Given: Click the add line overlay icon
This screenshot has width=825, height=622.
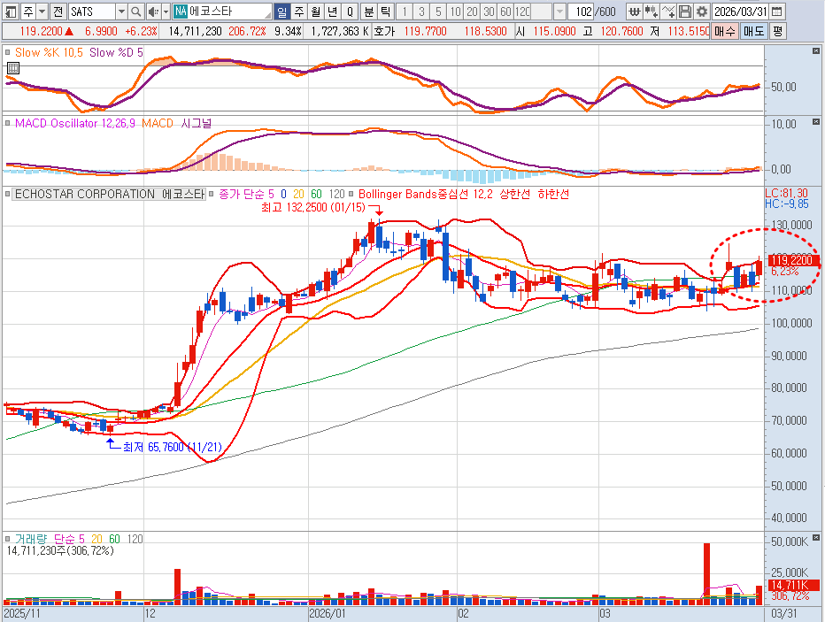Looking at the screenshot, I should coord(668,12).
